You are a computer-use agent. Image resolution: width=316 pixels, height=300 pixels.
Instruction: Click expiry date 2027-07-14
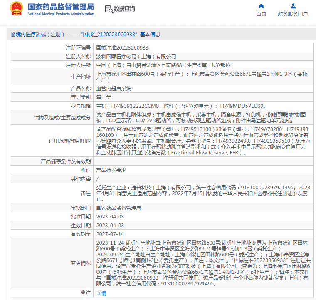click(110, 234)
